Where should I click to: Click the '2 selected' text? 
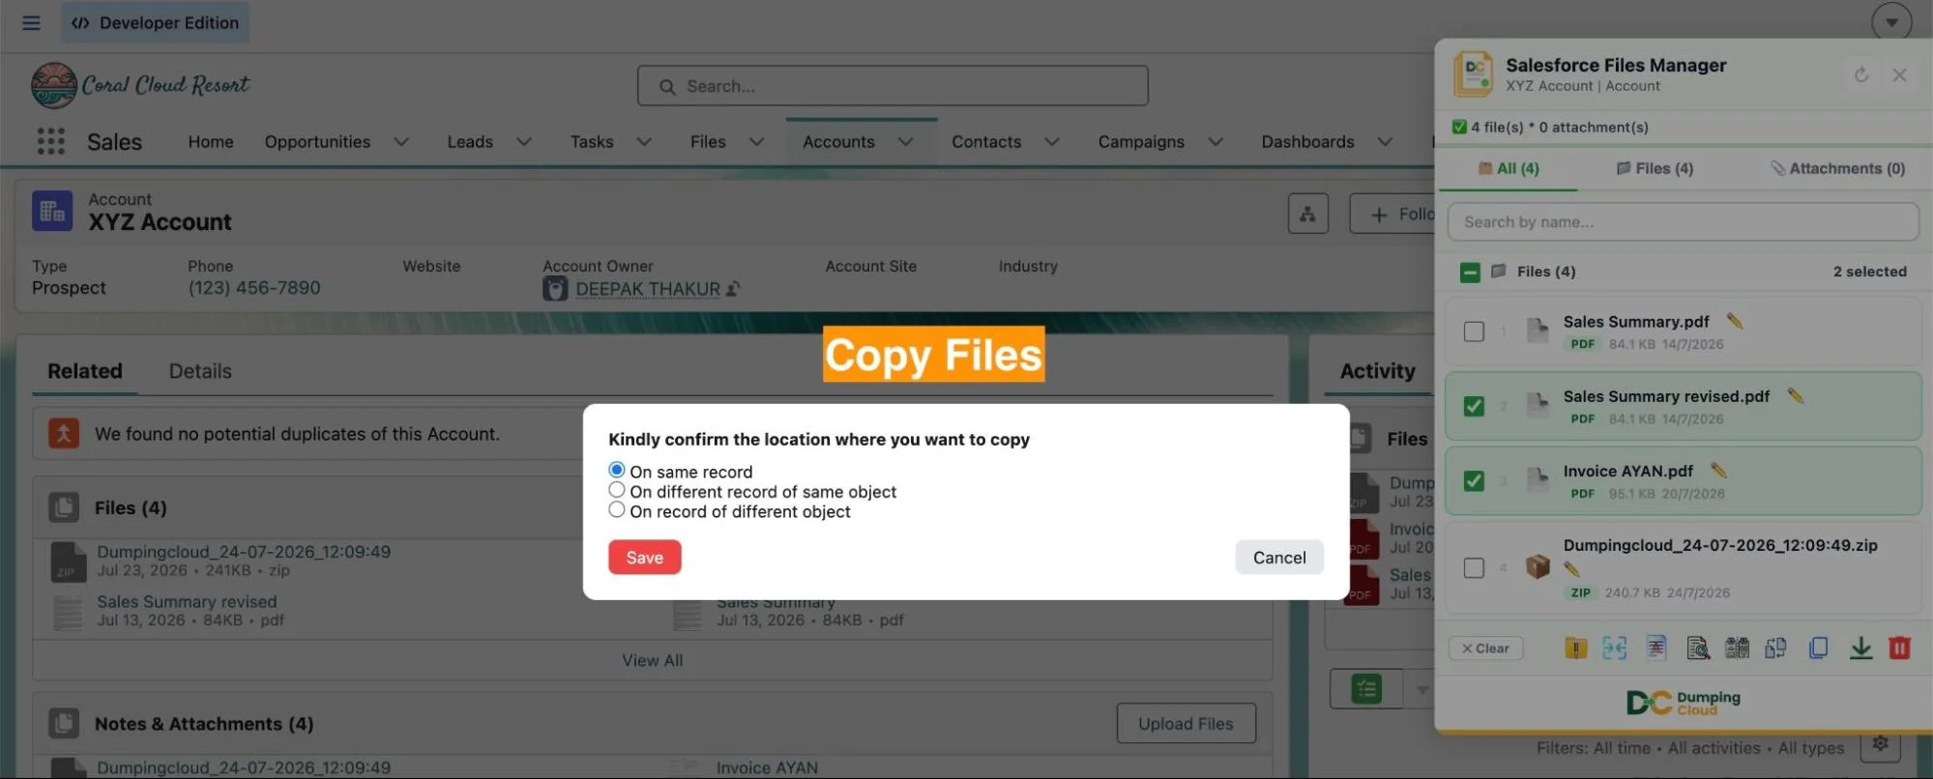click(1870, 272)
